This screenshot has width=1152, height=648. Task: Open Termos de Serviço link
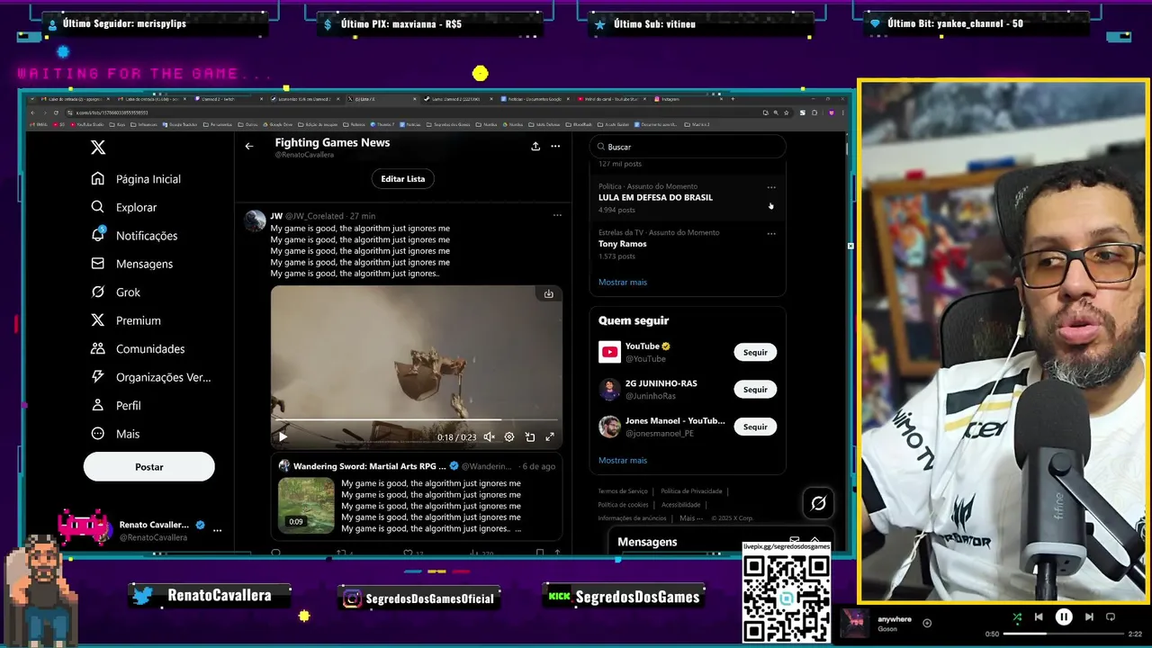[623, 491]
